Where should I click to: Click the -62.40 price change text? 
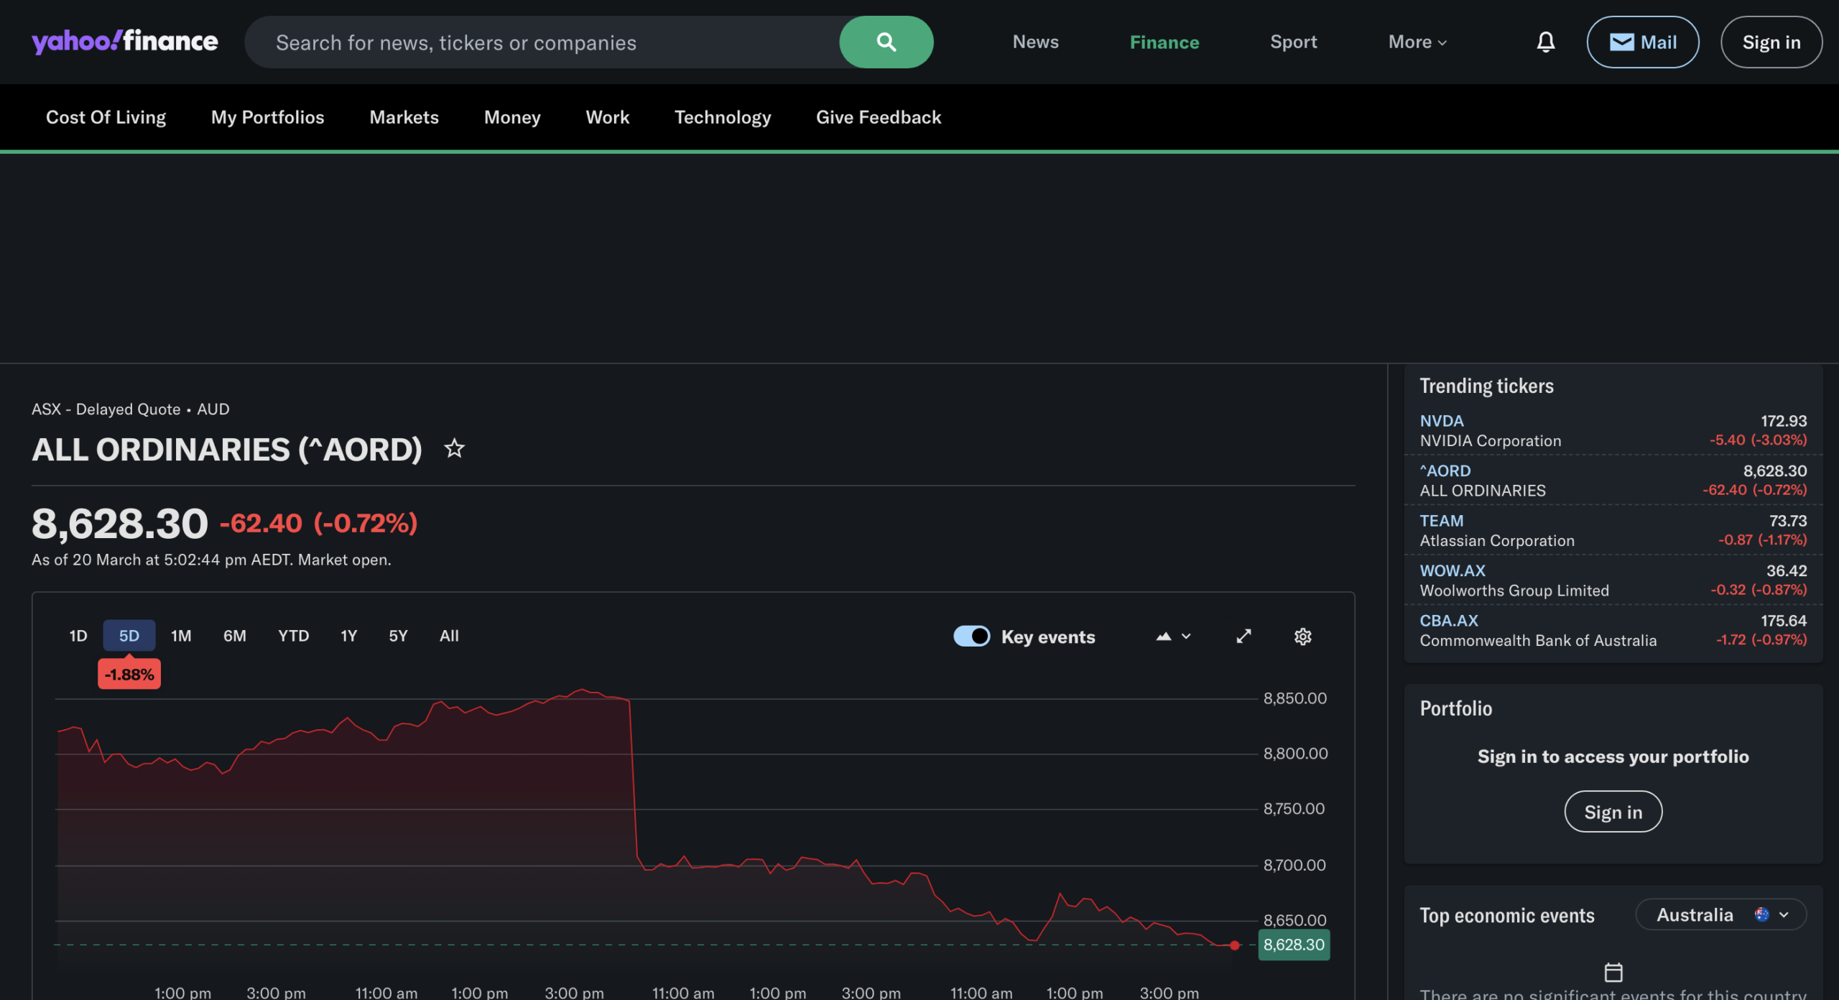point(261,523)
